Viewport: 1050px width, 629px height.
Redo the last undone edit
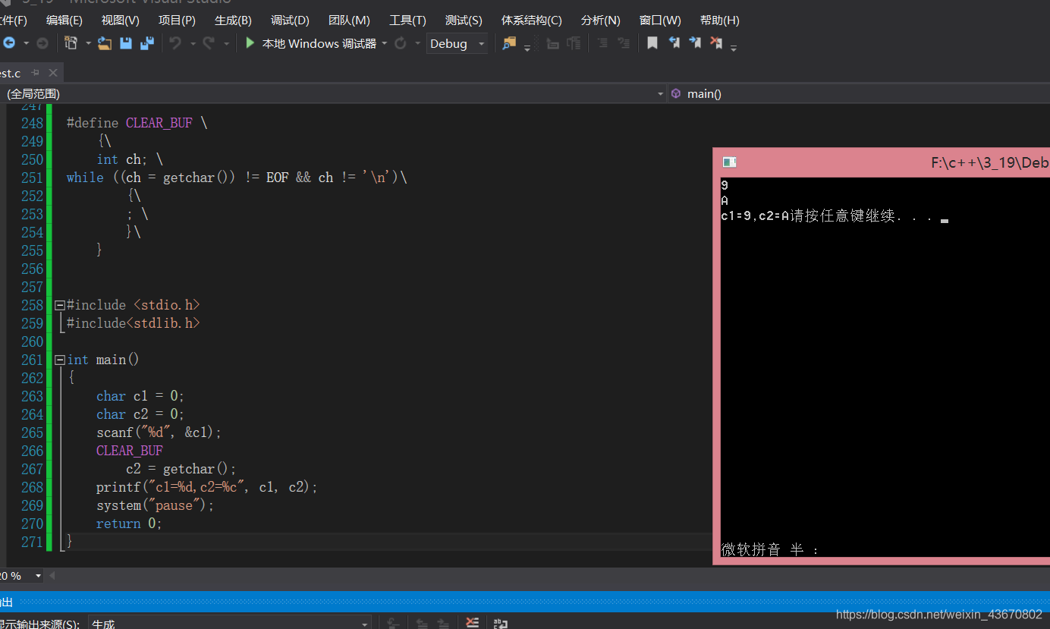pos(209,43)
